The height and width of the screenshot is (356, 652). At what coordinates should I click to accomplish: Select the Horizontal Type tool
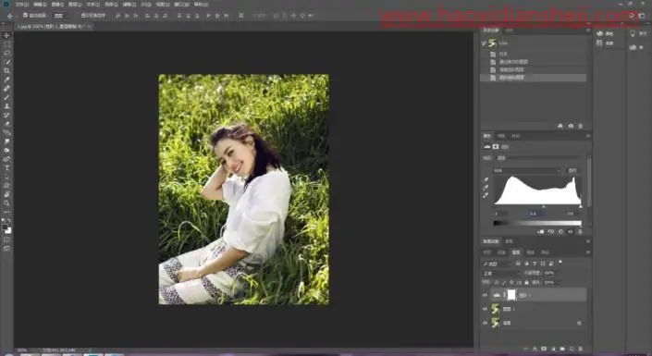tap(6, 167)
